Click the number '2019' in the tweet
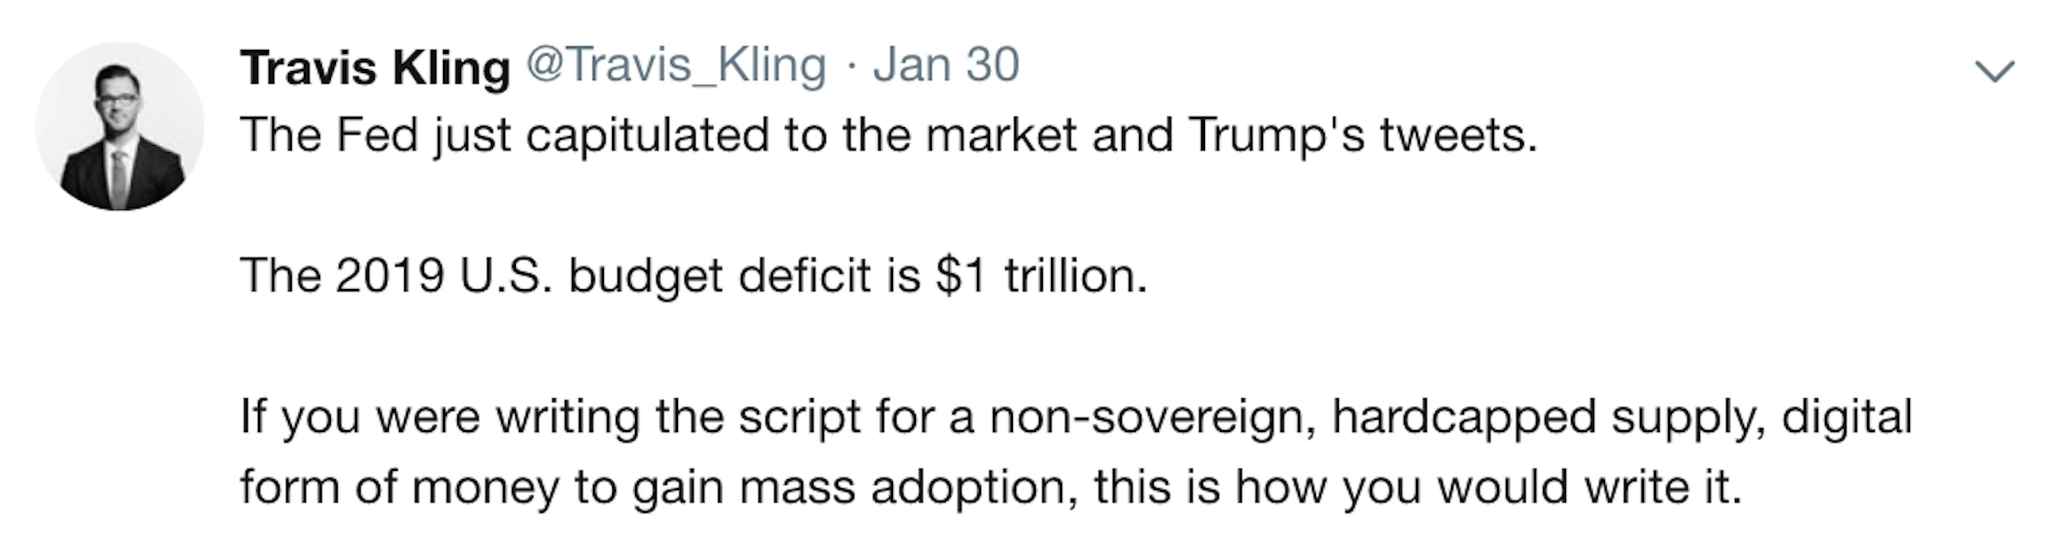The width and height of the screenshot is (2048, 556). (x=389, y=276)
